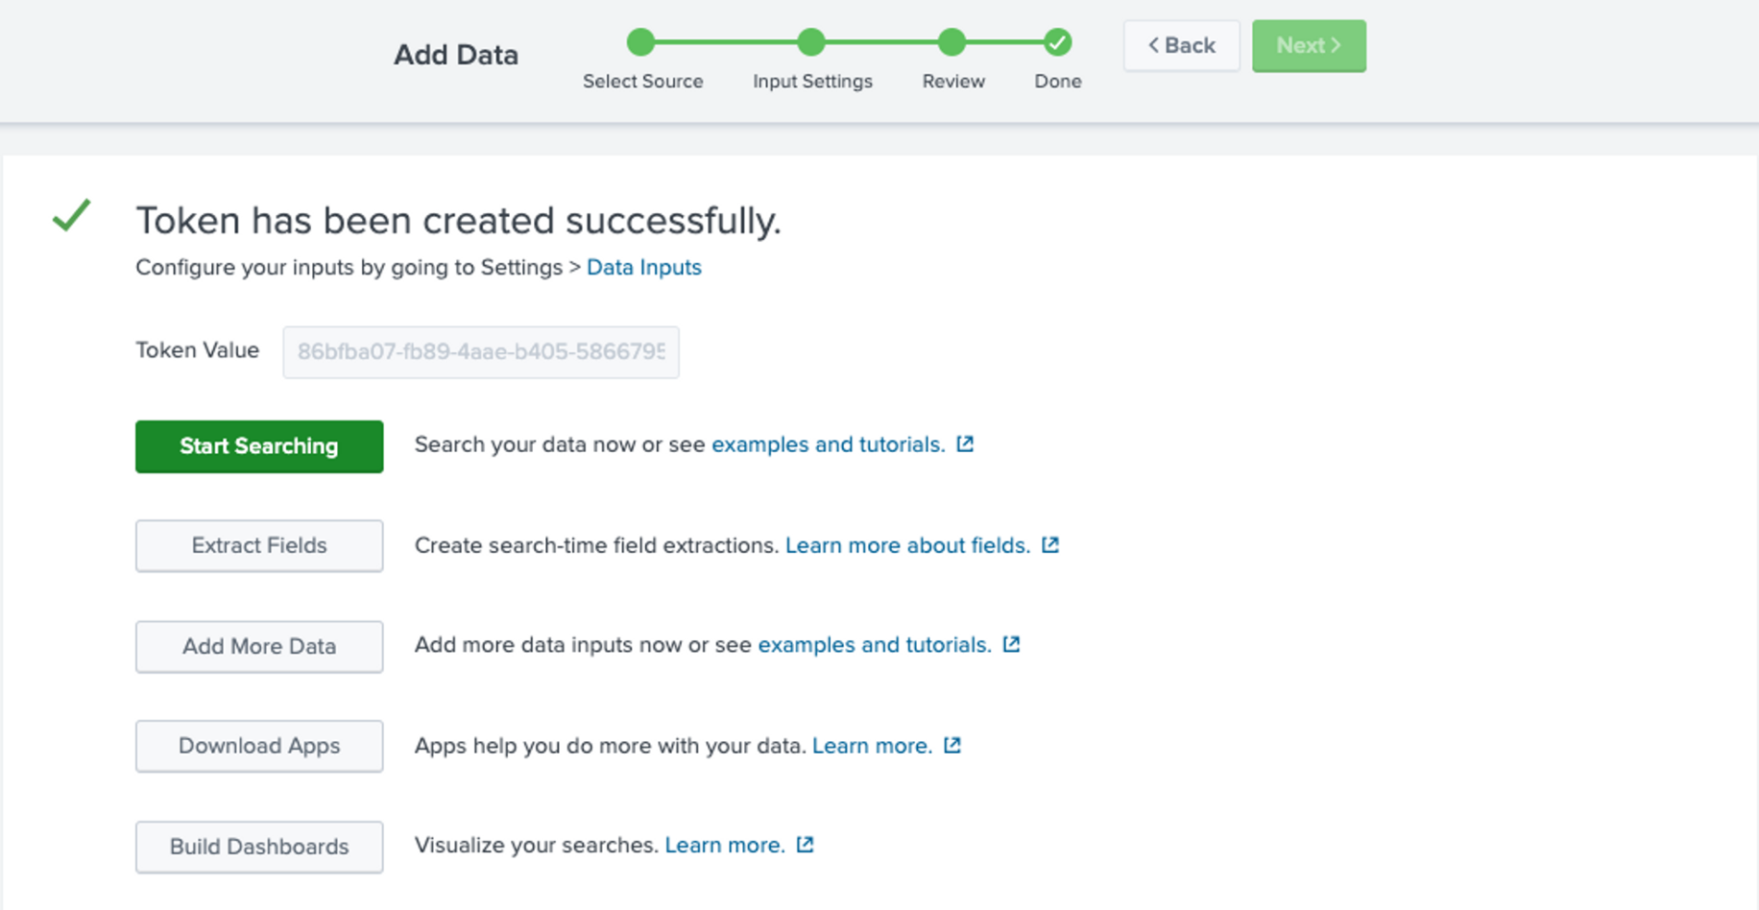The image size is (1759, 910).
Task: Go back using the Back button
Action: (x=1181, y=45)
